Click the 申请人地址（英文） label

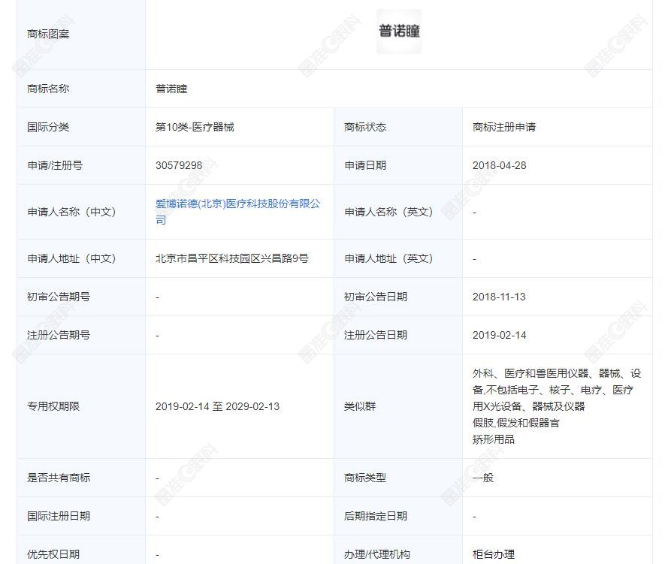(x=388, y=258)
